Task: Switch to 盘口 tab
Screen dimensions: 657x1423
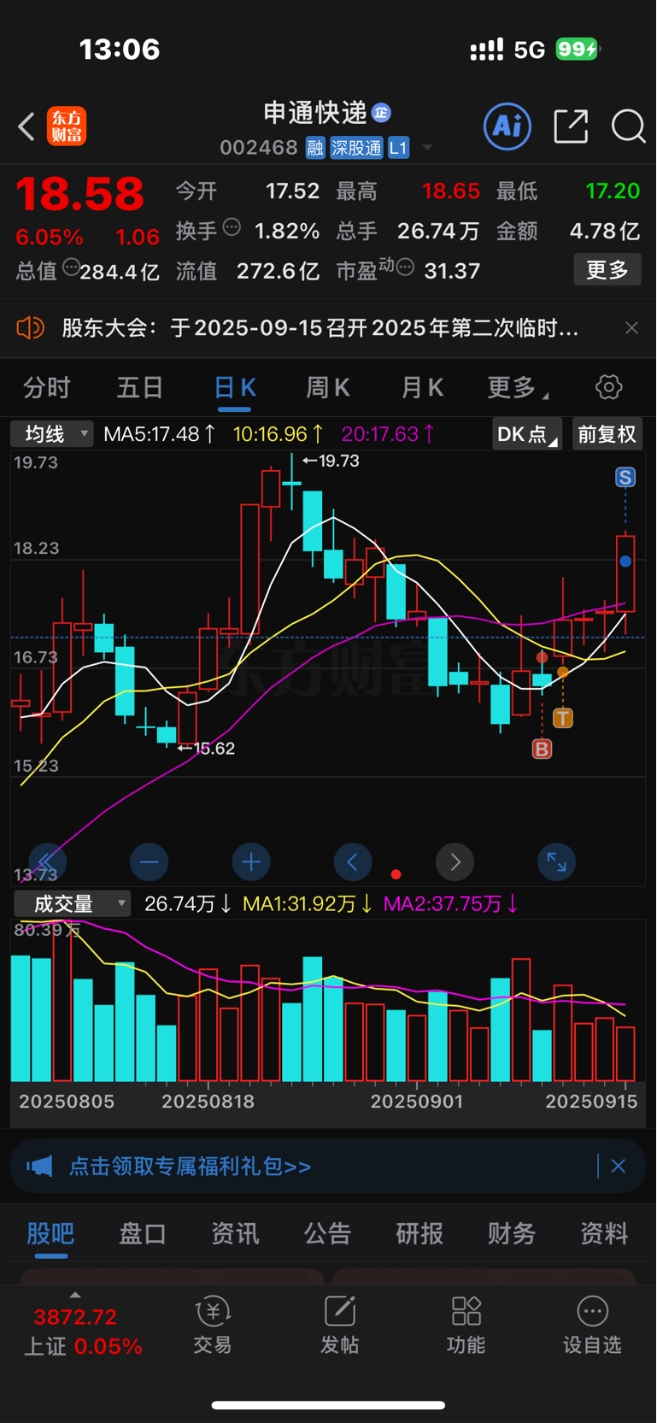Action: 143,1233
